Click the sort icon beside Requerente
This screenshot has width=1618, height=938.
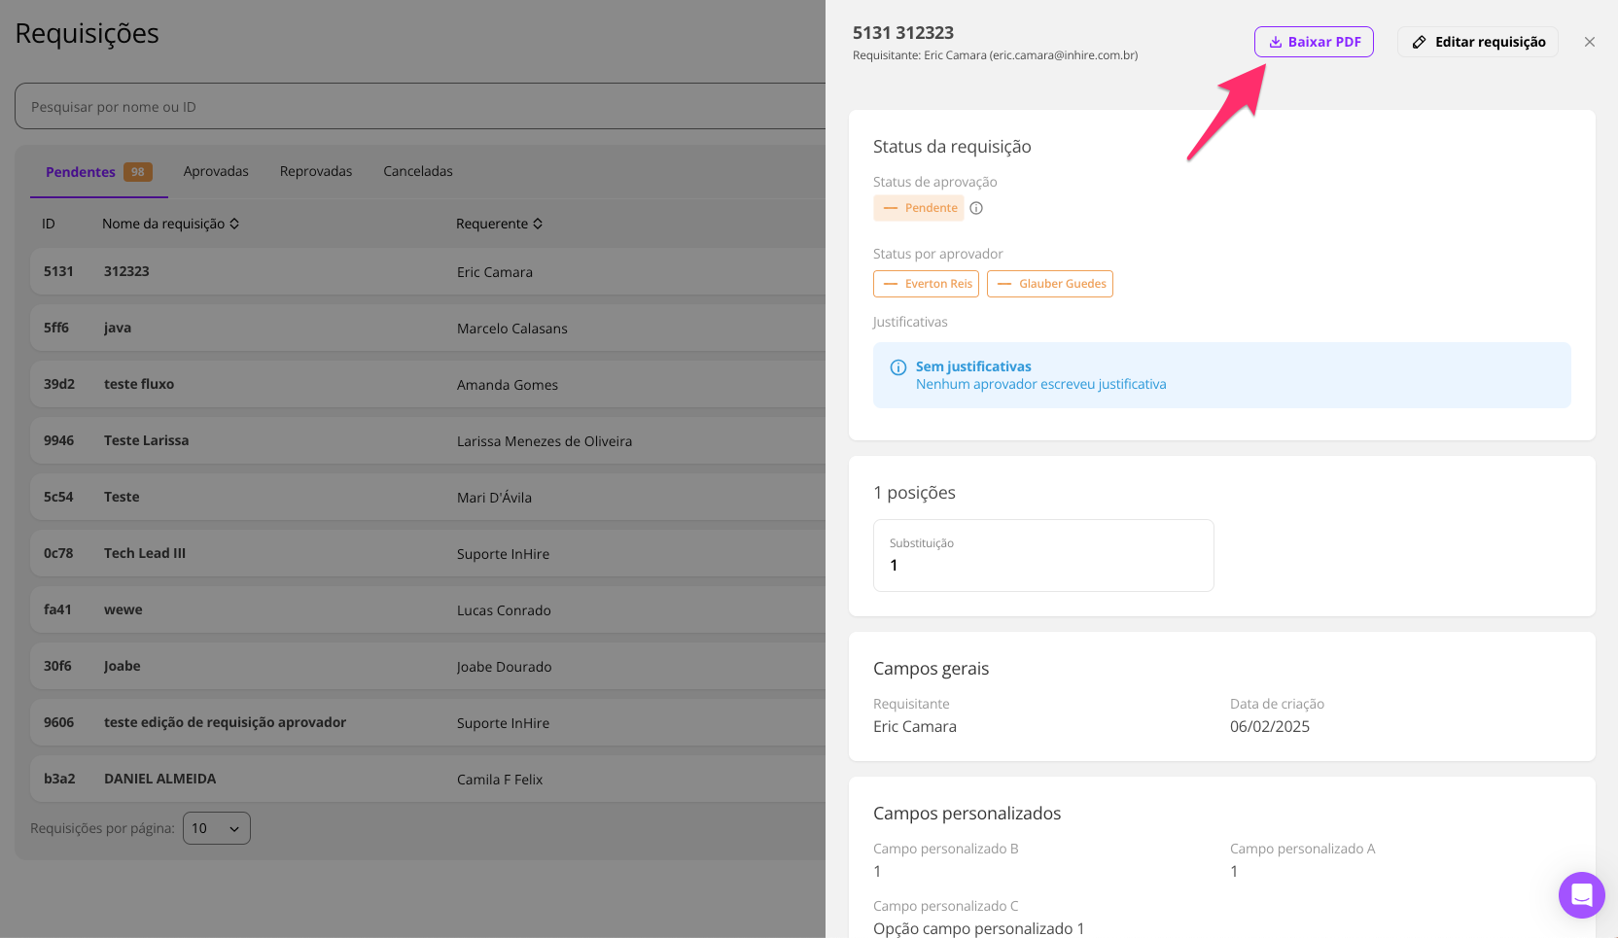[538, 224]
